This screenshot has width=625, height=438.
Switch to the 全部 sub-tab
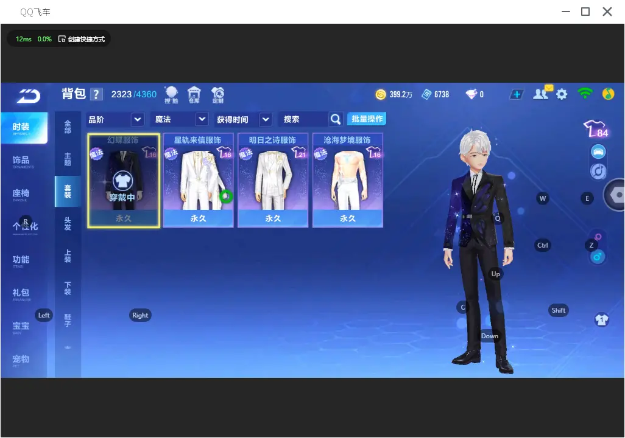pos(68,127)
